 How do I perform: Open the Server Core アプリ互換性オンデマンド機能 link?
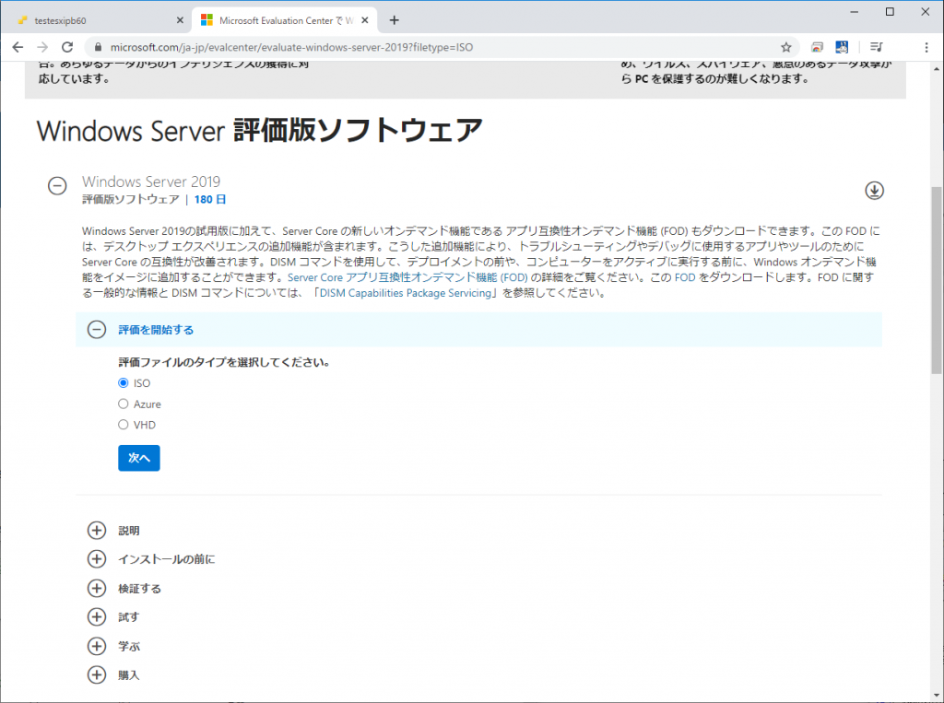tap(407, 277)
